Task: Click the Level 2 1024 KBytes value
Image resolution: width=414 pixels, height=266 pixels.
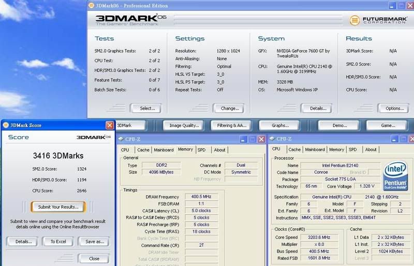Action: [391, 251]
